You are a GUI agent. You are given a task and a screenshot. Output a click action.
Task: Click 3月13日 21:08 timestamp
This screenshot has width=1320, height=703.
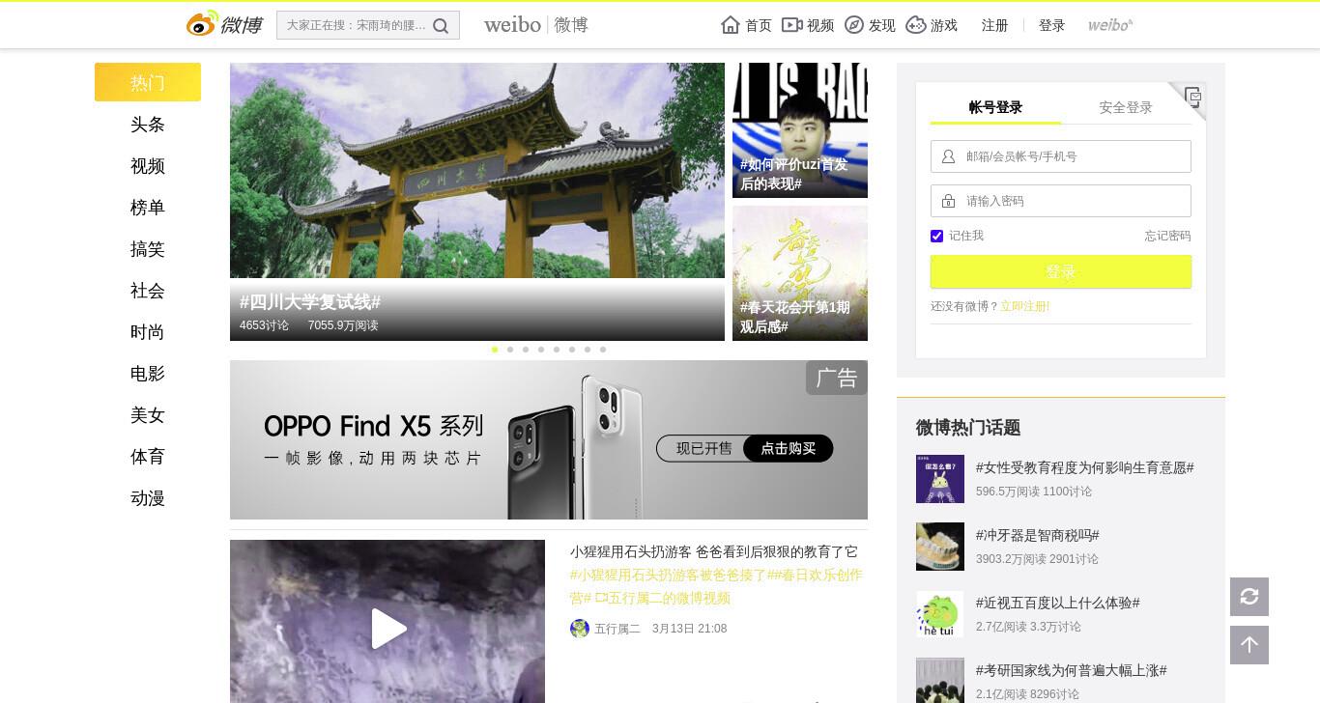click(x=689, y=629)
